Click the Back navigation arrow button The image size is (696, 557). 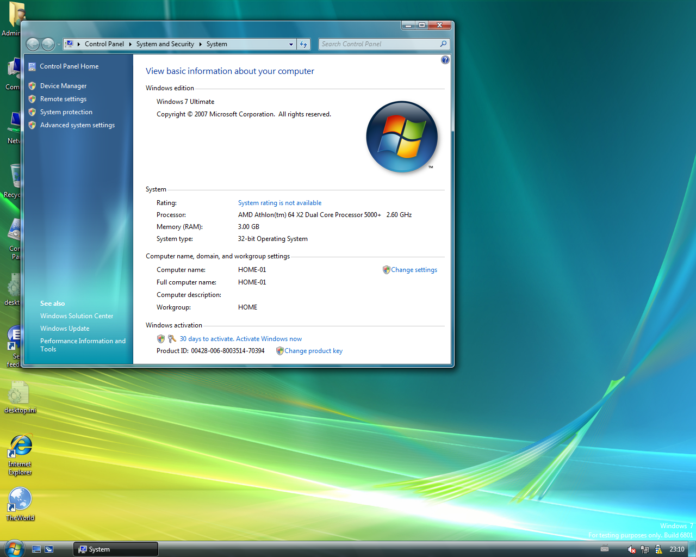pos(33,44)
